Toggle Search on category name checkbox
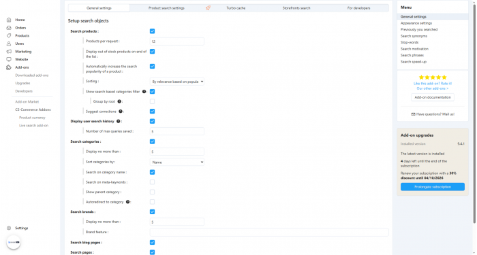Viewport: 477px width, 255px height. coord(153,172)
